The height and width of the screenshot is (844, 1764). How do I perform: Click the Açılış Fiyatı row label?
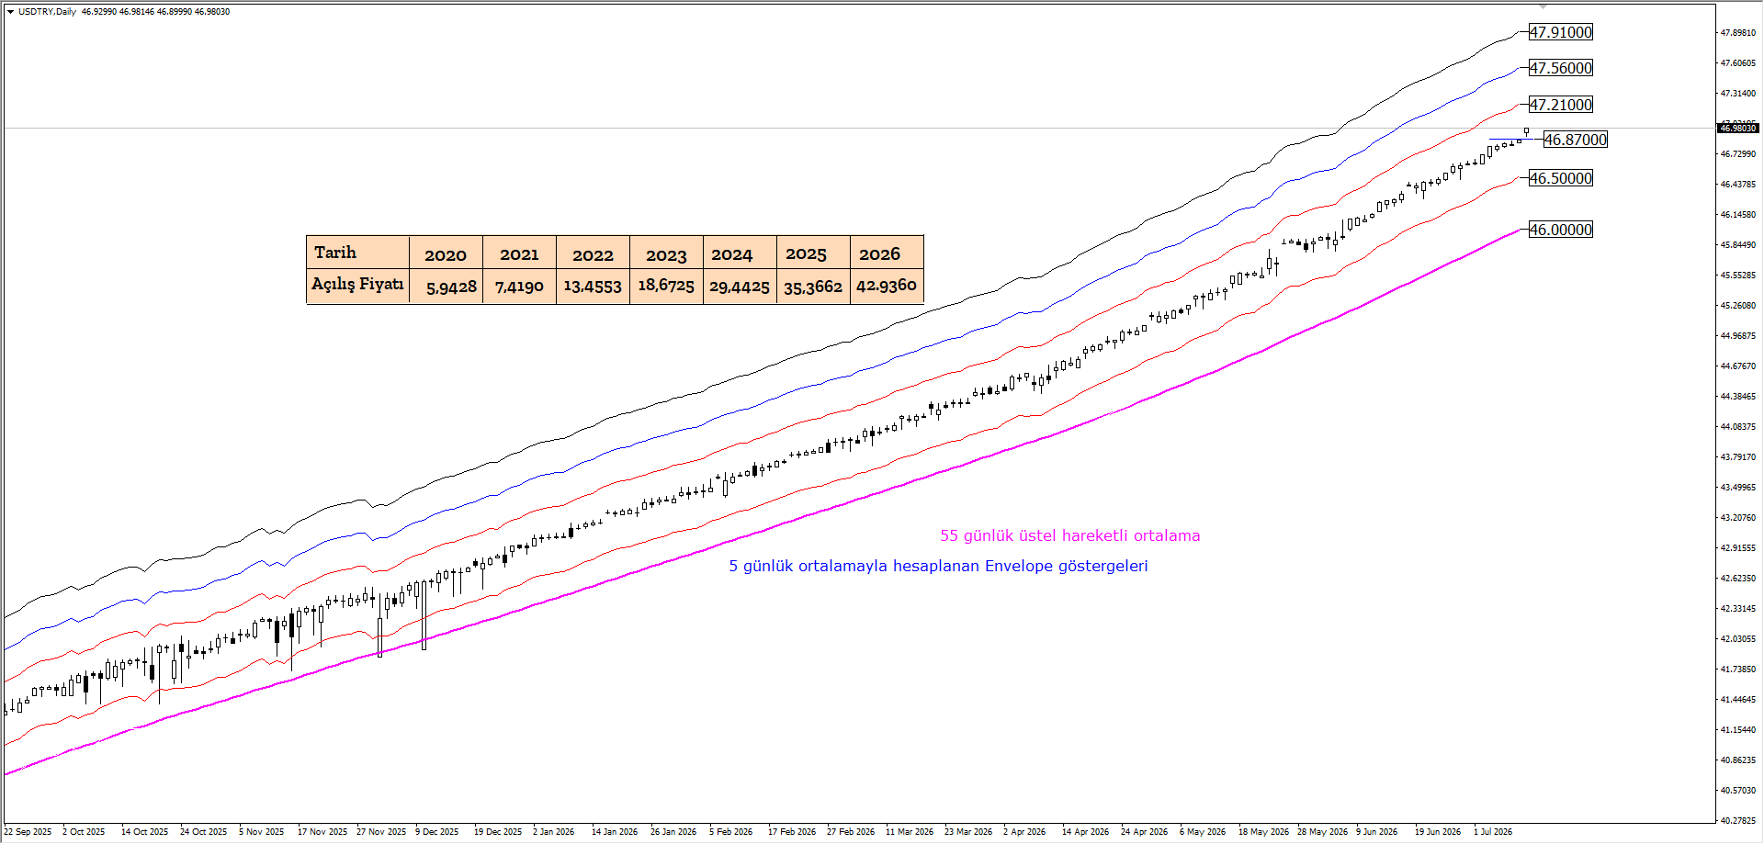coord(357,285)
